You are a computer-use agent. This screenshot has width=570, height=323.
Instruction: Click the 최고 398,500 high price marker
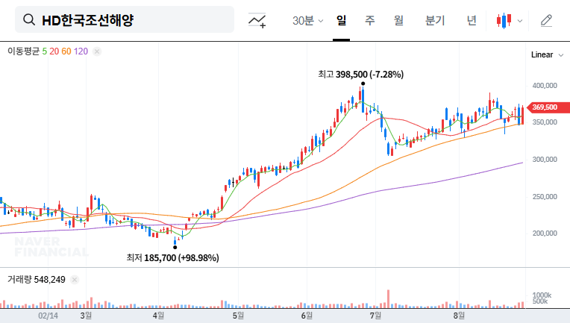[x=360, y=75]
